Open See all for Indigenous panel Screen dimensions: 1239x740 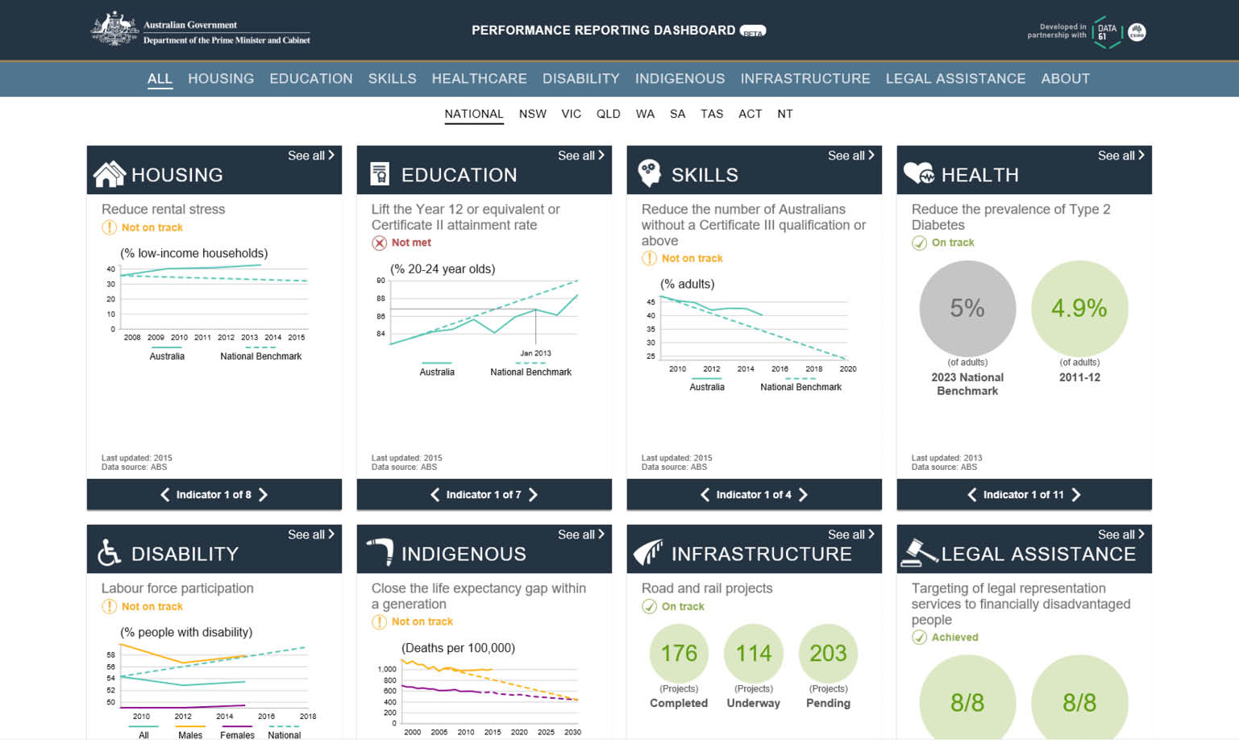(x=580, y=534)
